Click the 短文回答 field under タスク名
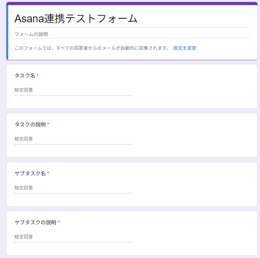Viewport: 260px width, 258px height. 73,90
